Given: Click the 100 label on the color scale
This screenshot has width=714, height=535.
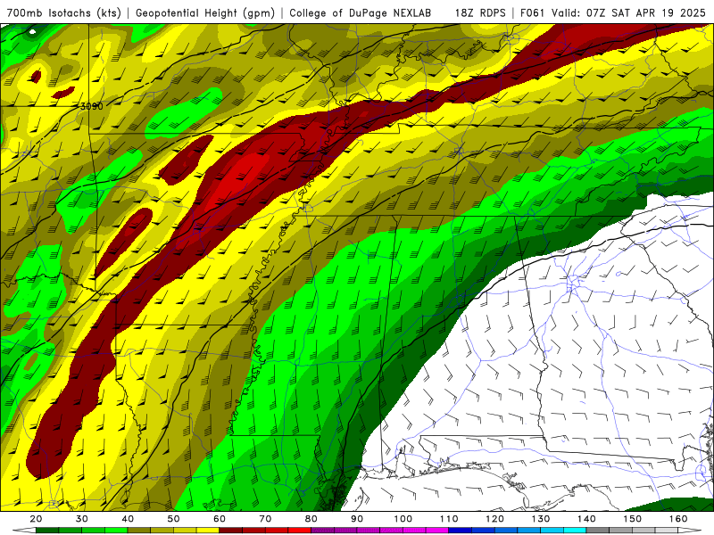Looking at the screenshot, I should 403,519.
